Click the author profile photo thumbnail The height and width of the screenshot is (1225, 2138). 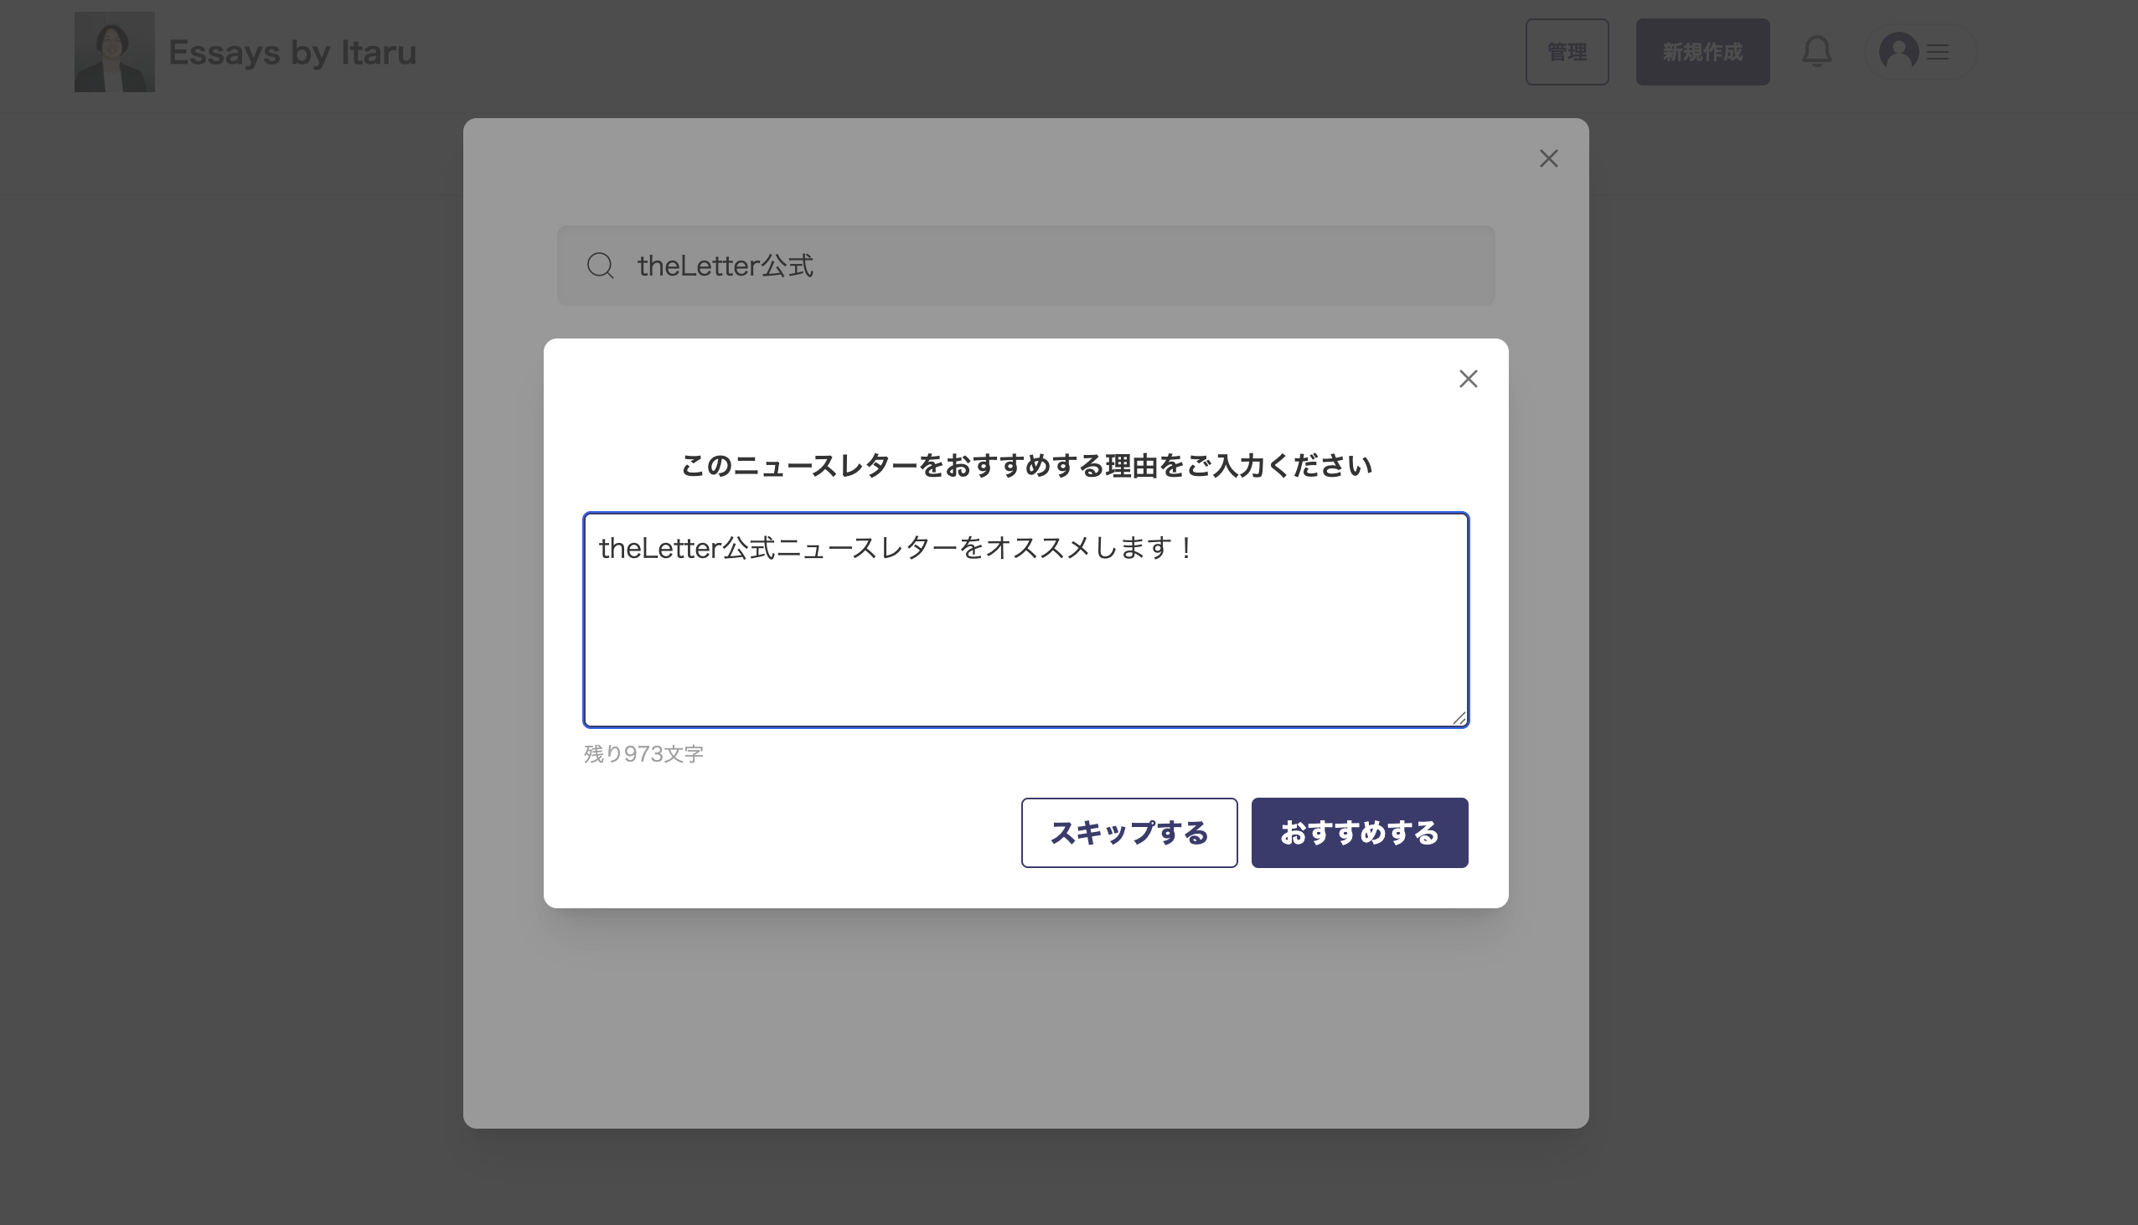tap(115, 52)
